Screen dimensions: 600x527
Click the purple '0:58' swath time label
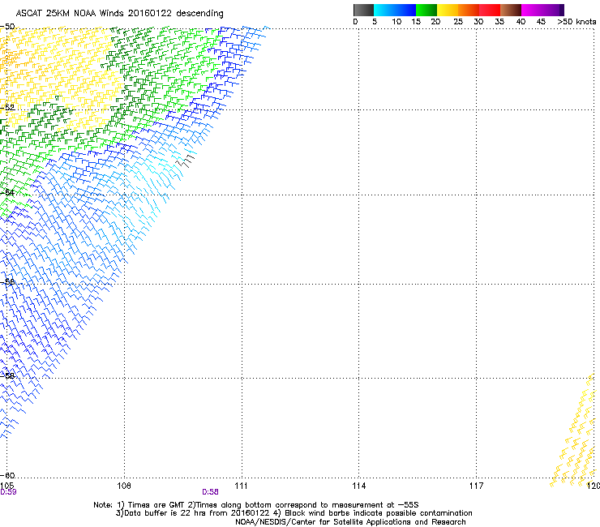210,492
